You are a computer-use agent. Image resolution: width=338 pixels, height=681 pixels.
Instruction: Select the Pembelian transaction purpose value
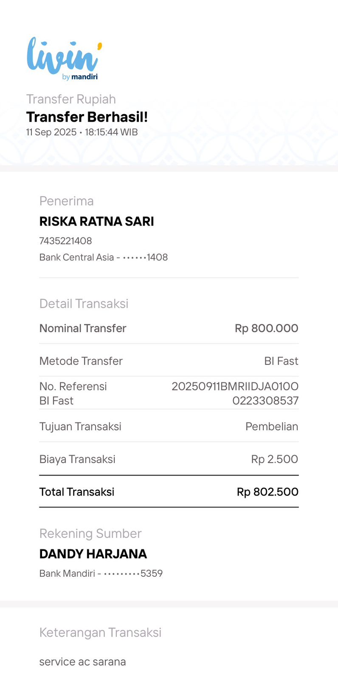point(272,426)
